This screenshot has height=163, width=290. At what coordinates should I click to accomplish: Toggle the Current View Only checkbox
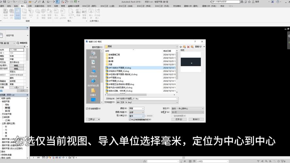point(87,109)
